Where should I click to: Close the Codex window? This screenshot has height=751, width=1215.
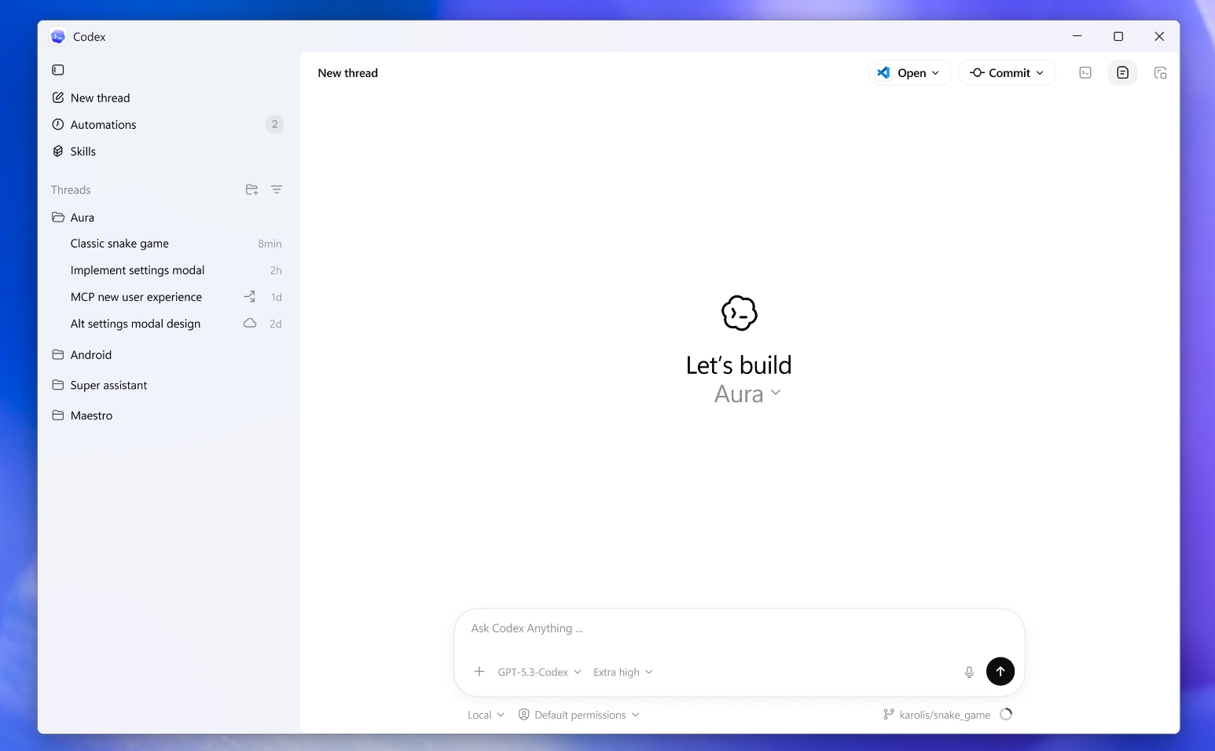click(1159, 36)
